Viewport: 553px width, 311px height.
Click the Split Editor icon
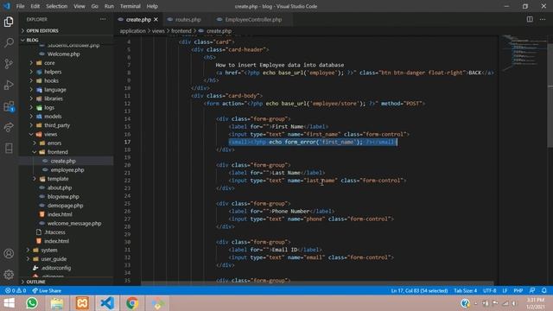click(530, 19)
